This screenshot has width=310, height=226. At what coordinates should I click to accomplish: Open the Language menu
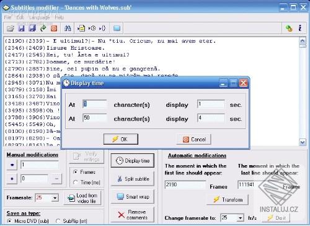39,17
